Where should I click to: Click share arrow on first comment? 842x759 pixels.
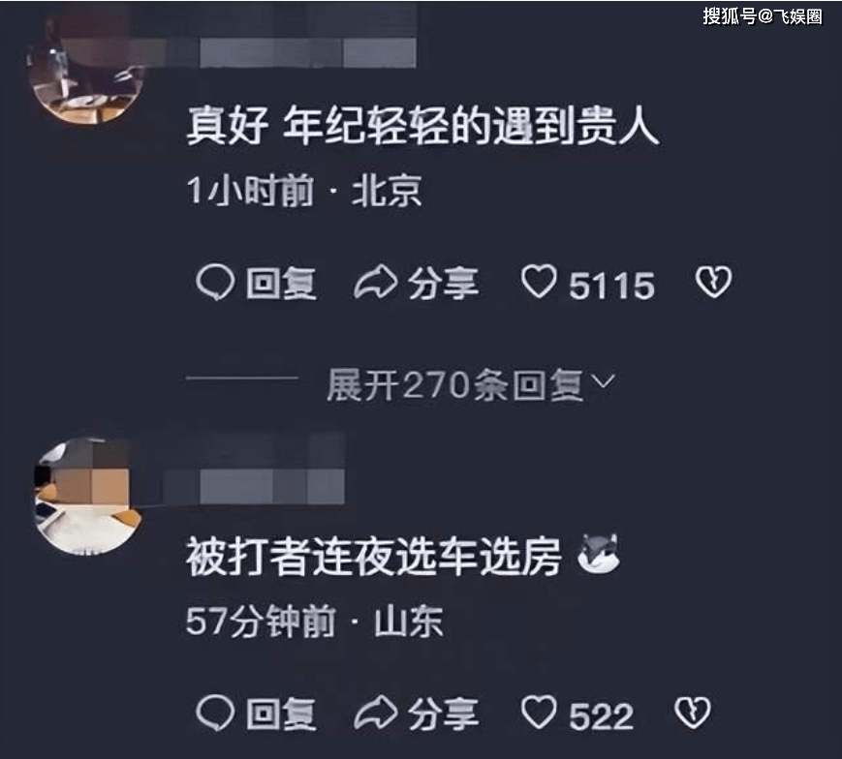376,282
